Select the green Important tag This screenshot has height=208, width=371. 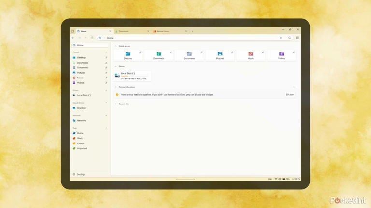(x=90, y=148)
